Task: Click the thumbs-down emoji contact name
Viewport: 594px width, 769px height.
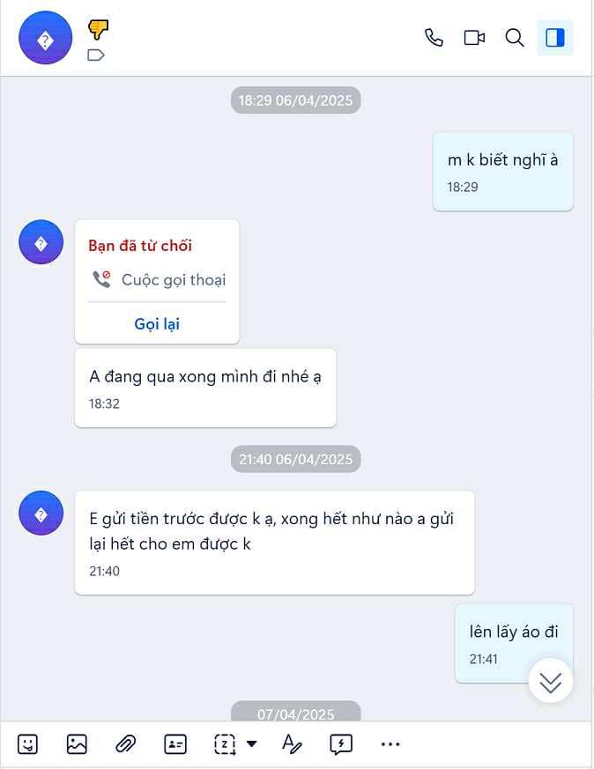Action: (x=98, y=29)
